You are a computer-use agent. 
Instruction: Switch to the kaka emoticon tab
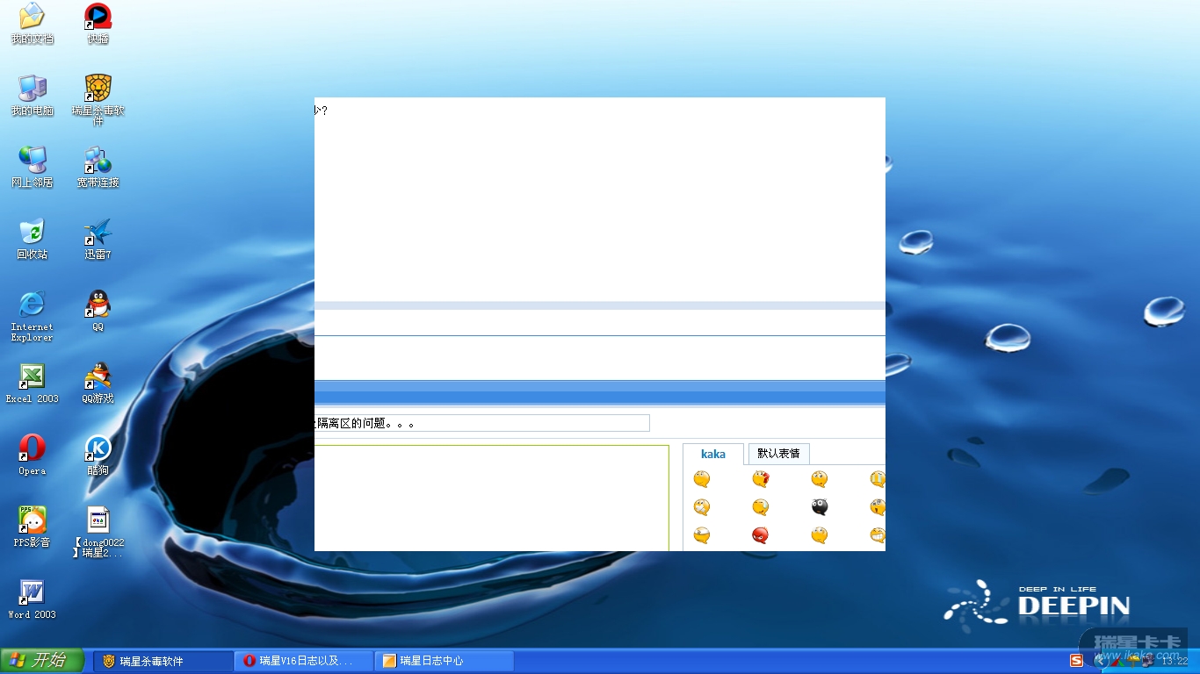tap(712, 454)
